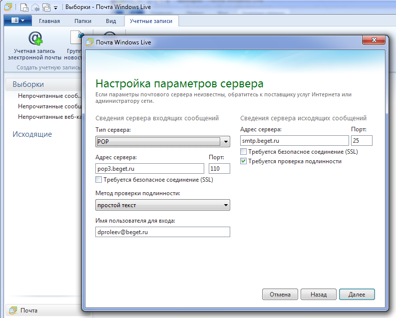The width and height of the screenshot is (396, 318).
Task: Click the Newsgroup account icon in ribbon
Action: (x=76, y=40)
